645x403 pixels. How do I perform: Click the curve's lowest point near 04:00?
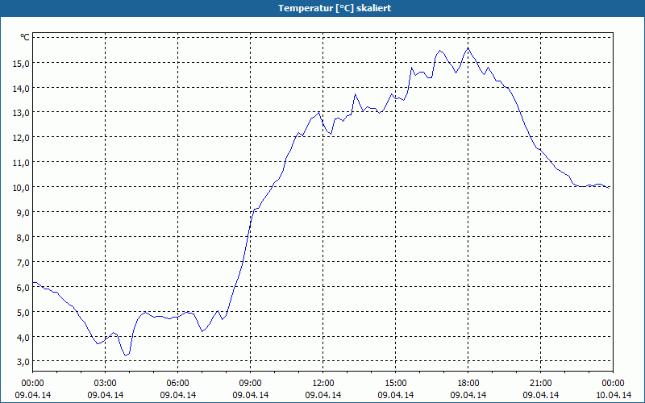(126, 355)
